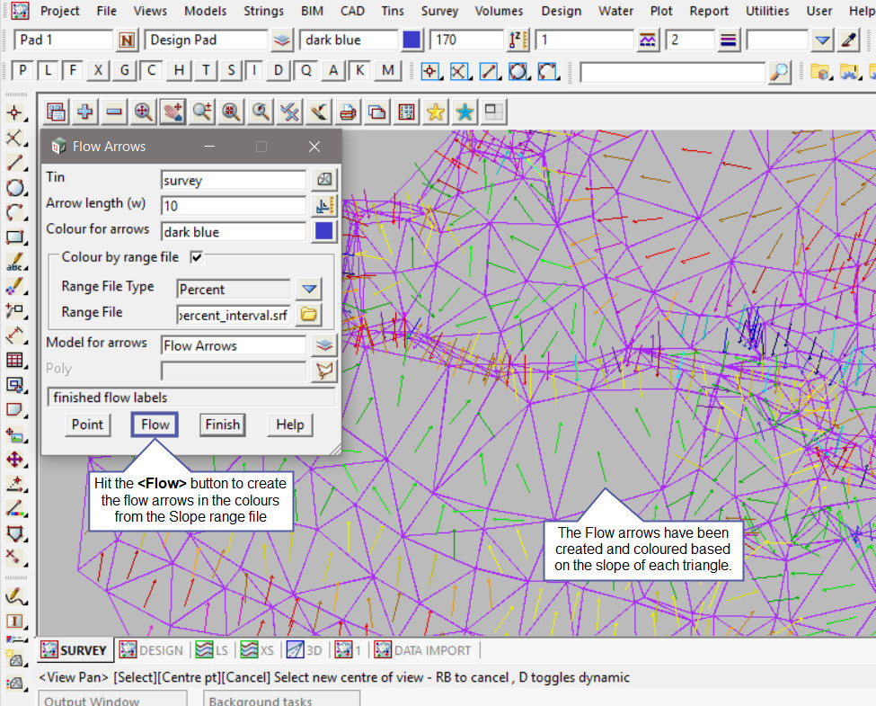Toggle the Colour by range file checkbox
Viewport: 876px width, 706px height.
tap(197, 257)
